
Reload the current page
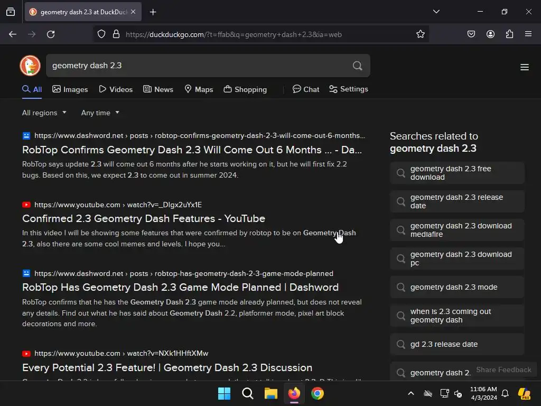tap(51, 34)
